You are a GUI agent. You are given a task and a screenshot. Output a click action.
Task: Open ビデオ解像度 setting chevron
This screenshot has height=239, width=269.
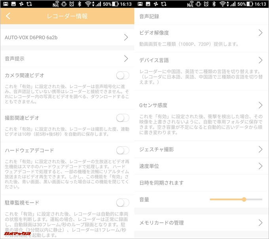[x=260, y=32]
